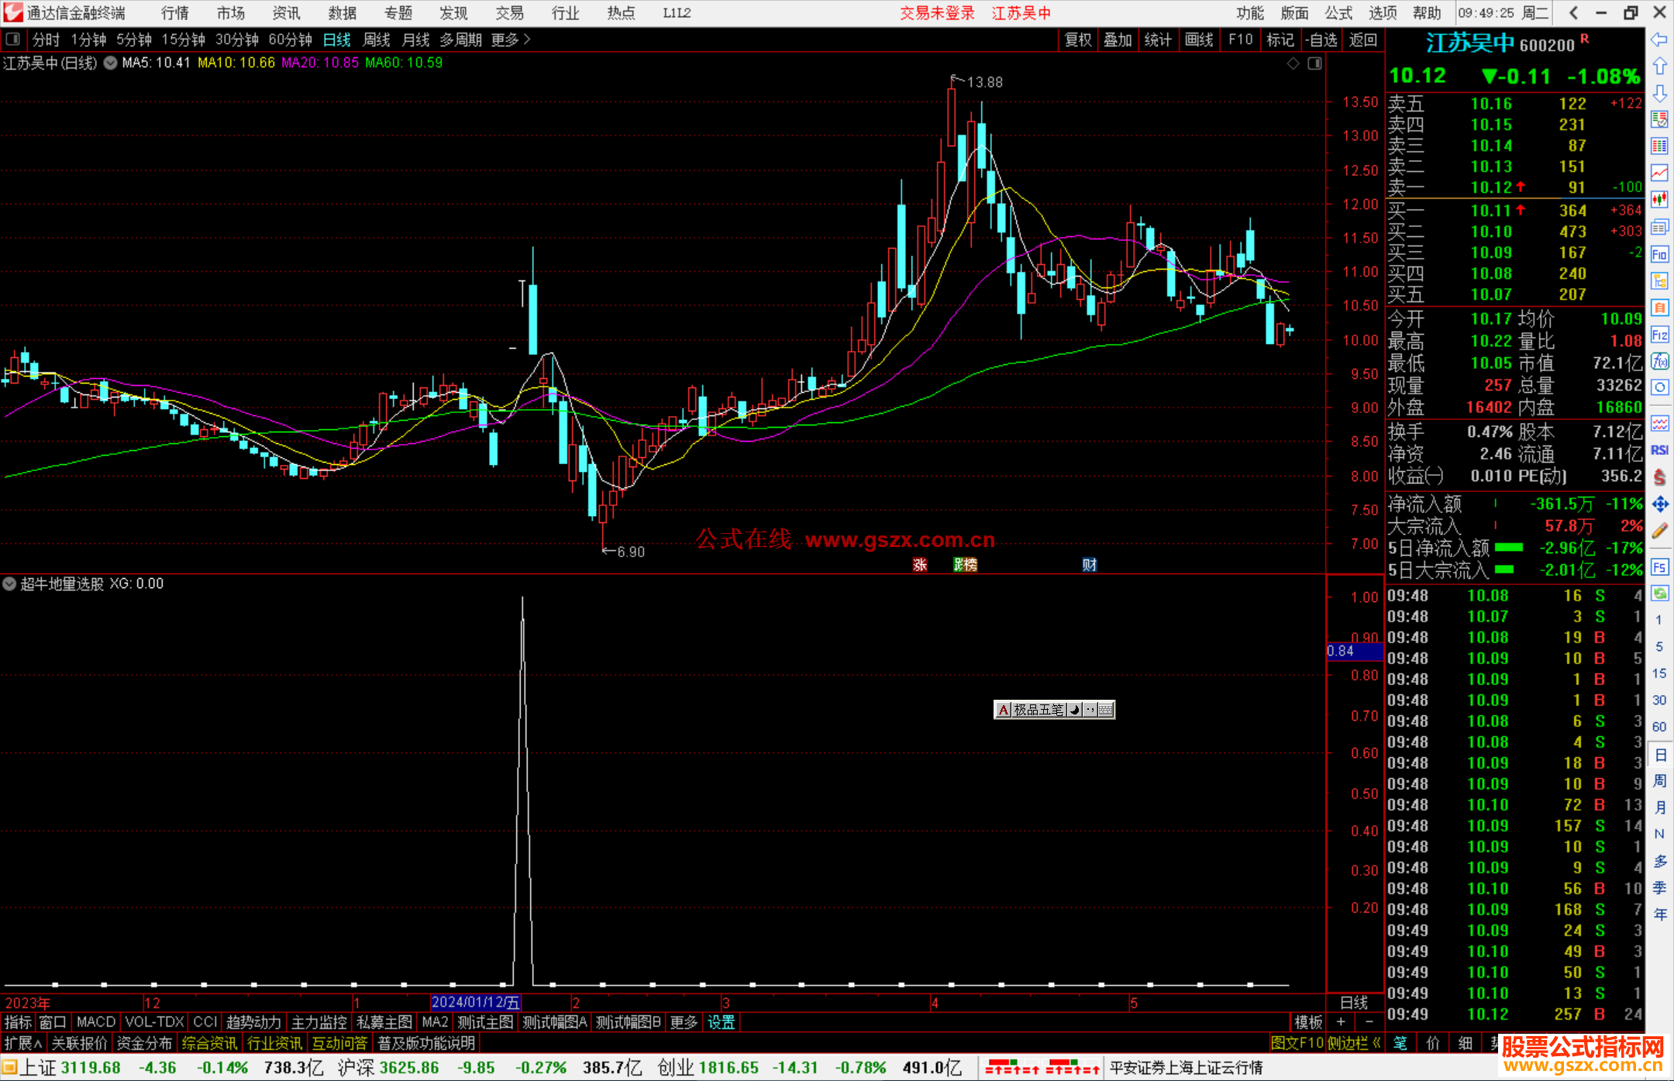Screen dimensions: 1674x1081
Task: Select the MACD indicator tab
Action: click(95, 1022)
